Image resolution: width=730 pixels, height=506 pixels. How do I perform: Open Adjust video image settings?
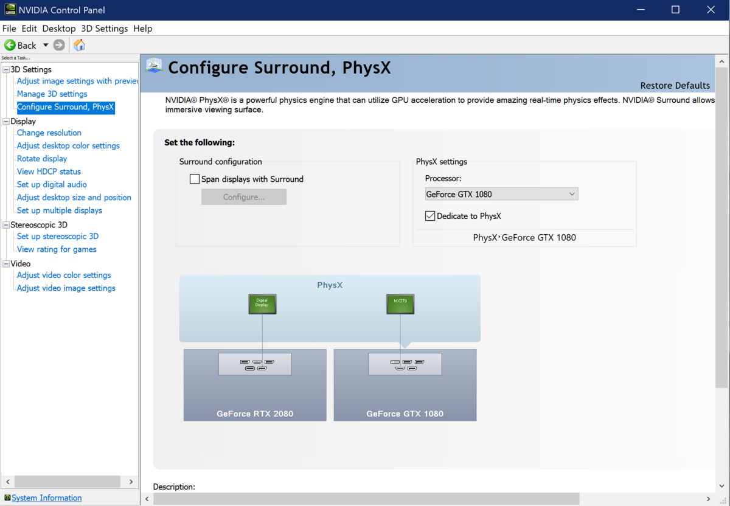click(66, 288)
